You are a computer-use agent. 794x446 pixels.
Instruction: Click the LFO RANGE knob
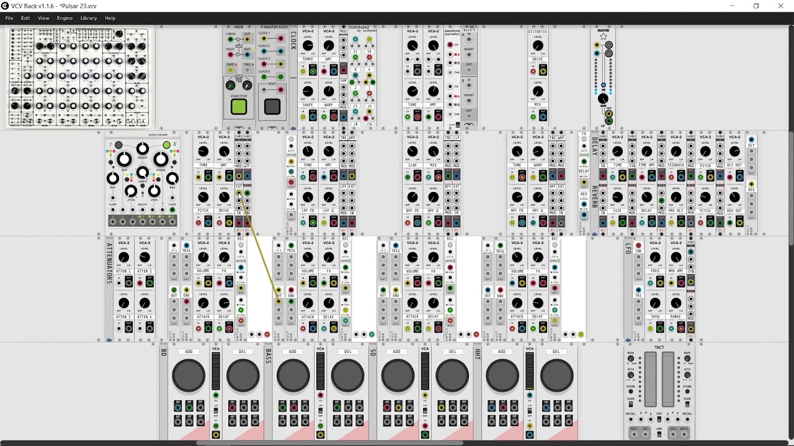click(x=676, y=304)
